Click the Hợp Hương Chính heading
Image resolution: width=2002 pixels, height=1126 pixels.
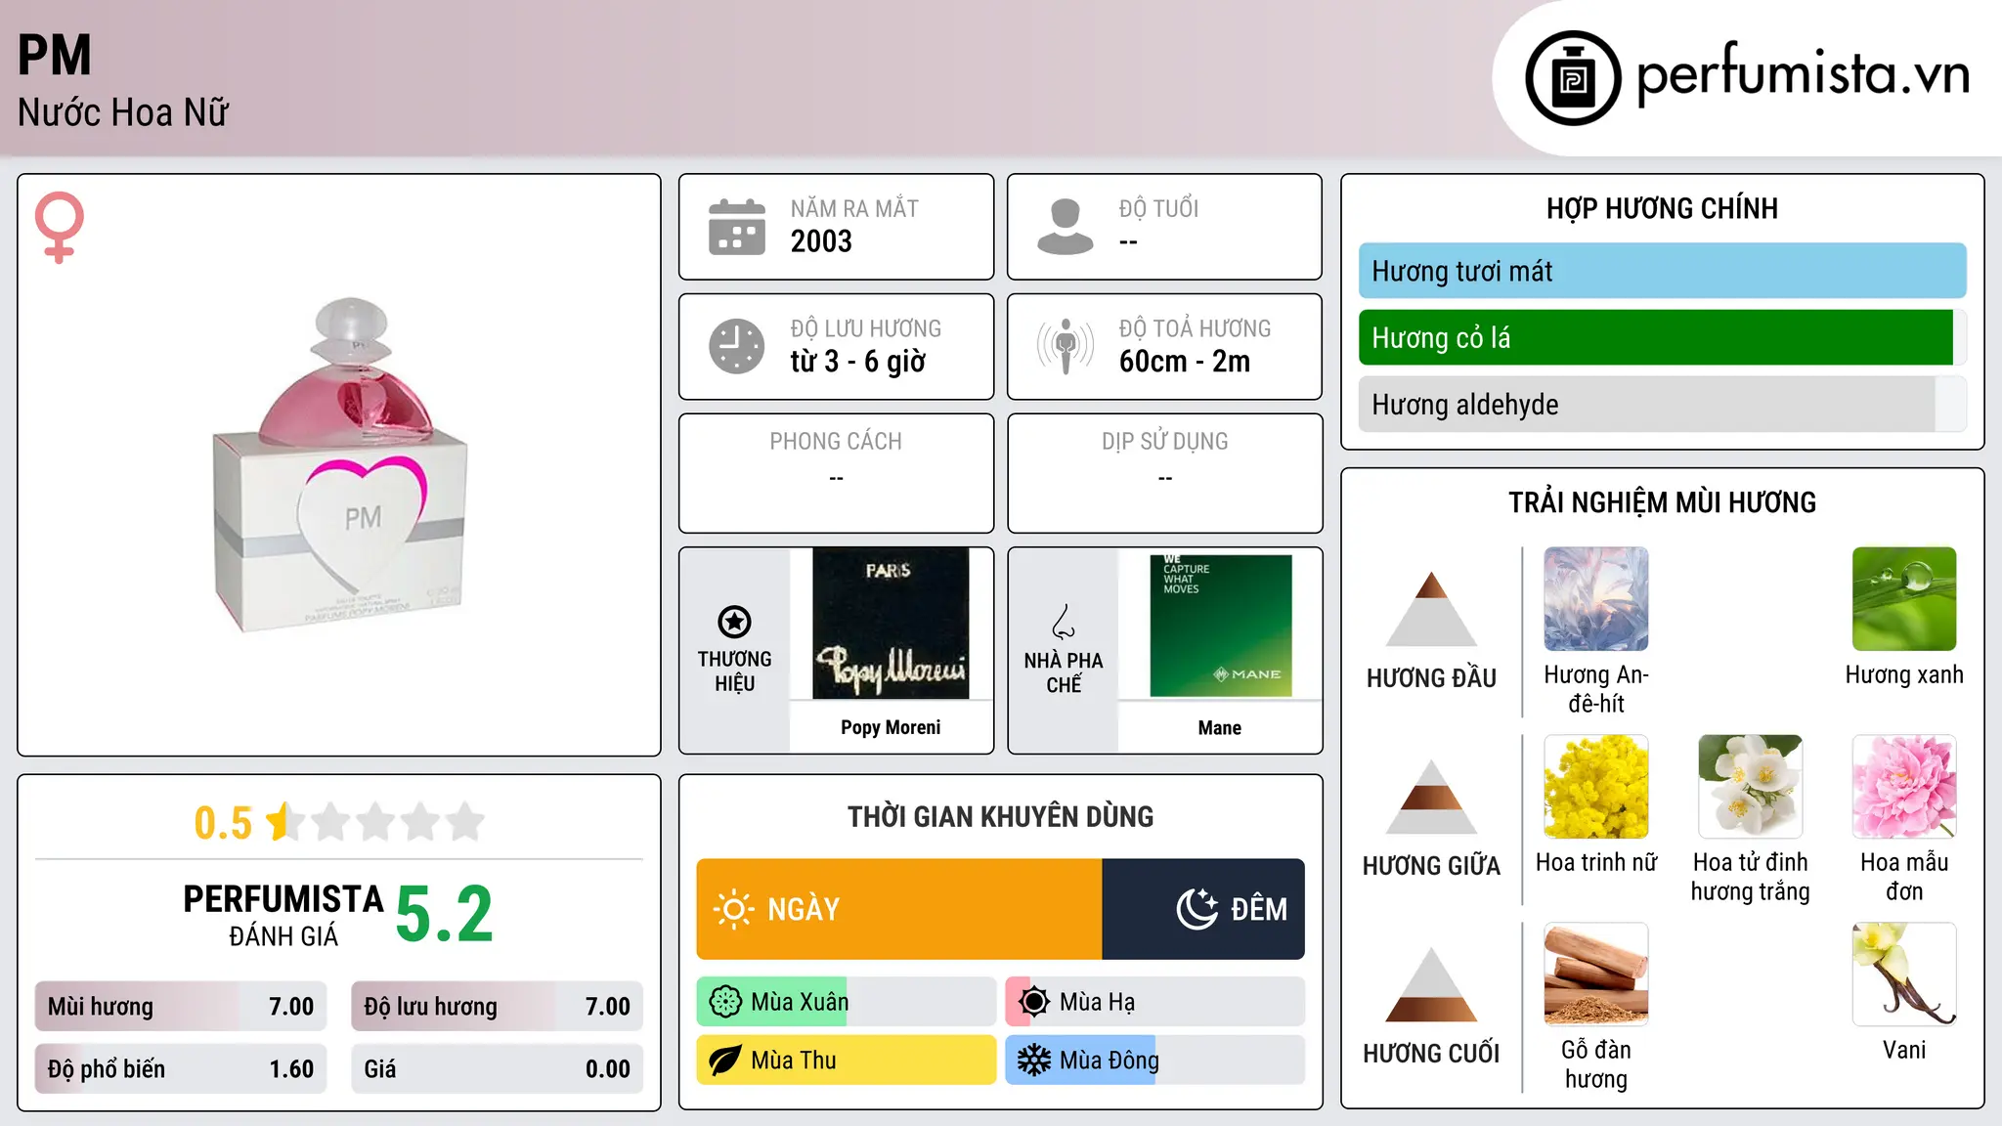[x=1662, y=208]
